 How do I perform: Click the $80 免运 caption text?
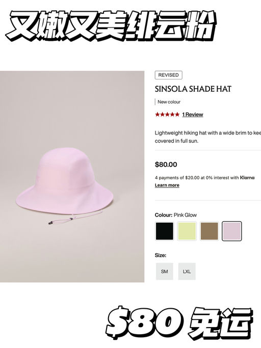179,323
